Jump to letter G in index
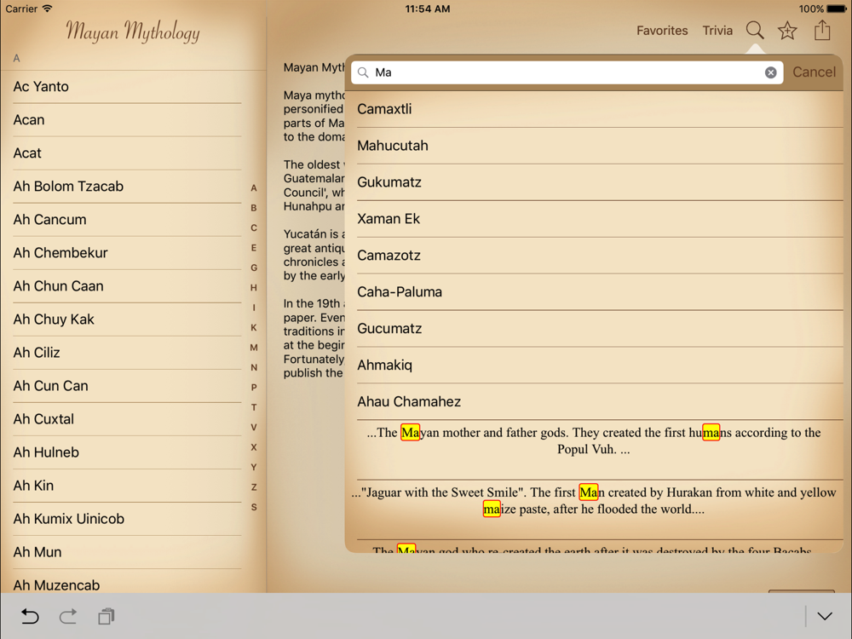 (x=254, y=268)
